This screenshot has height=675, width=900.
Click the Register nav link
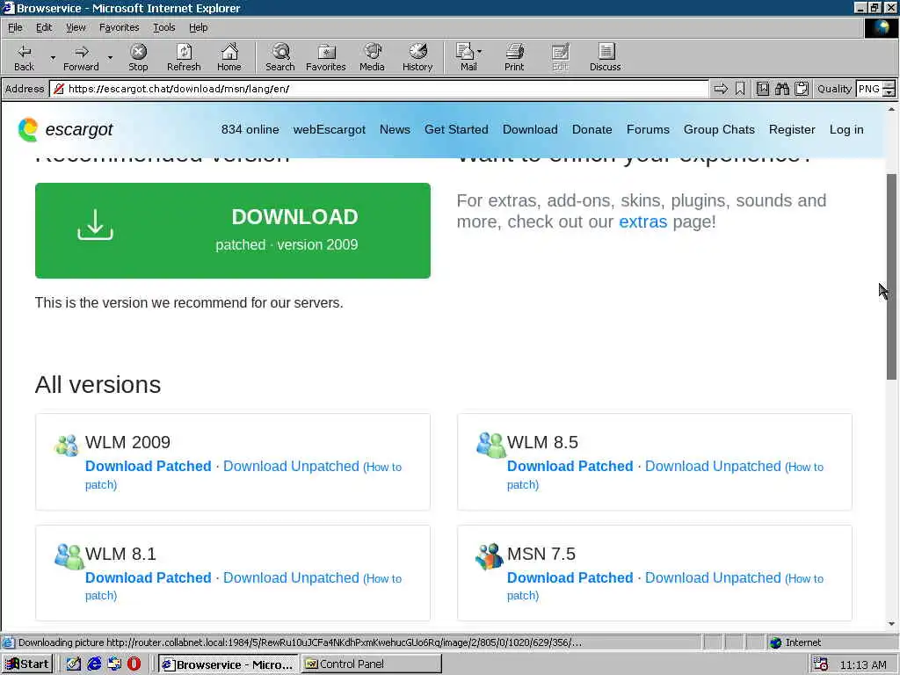792,130
